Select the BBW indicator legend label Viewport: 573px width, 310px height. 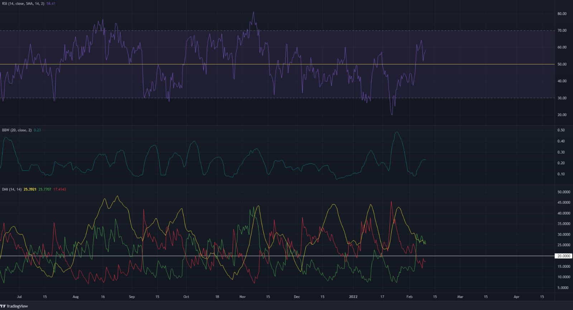17,130
